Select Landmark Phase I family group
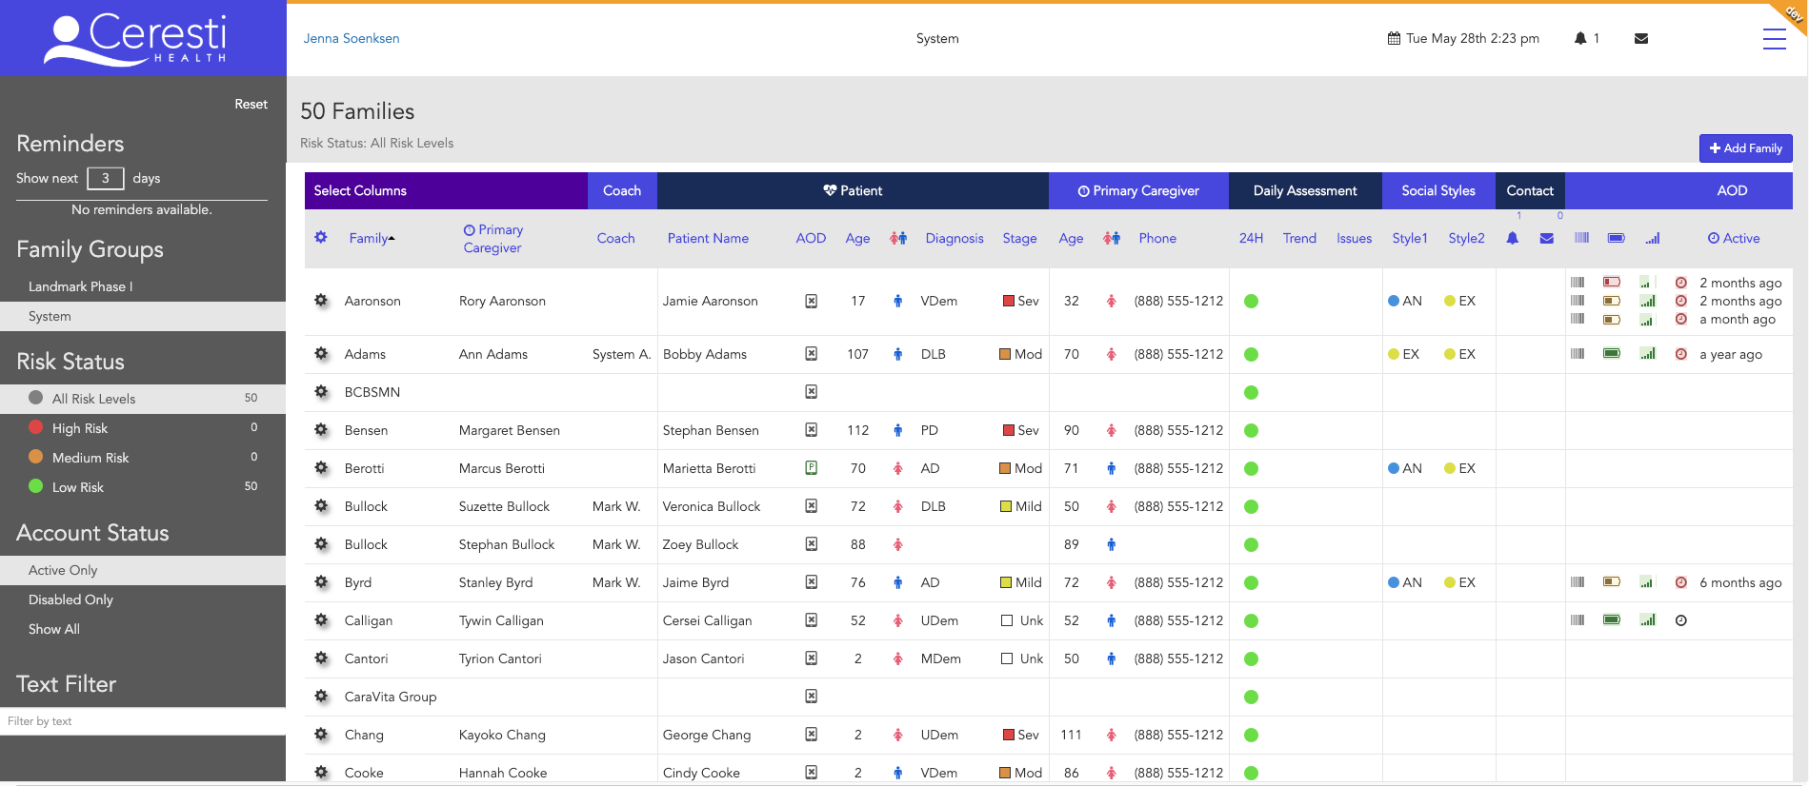The image size is (1809, 786). click(x=143, y=286)
